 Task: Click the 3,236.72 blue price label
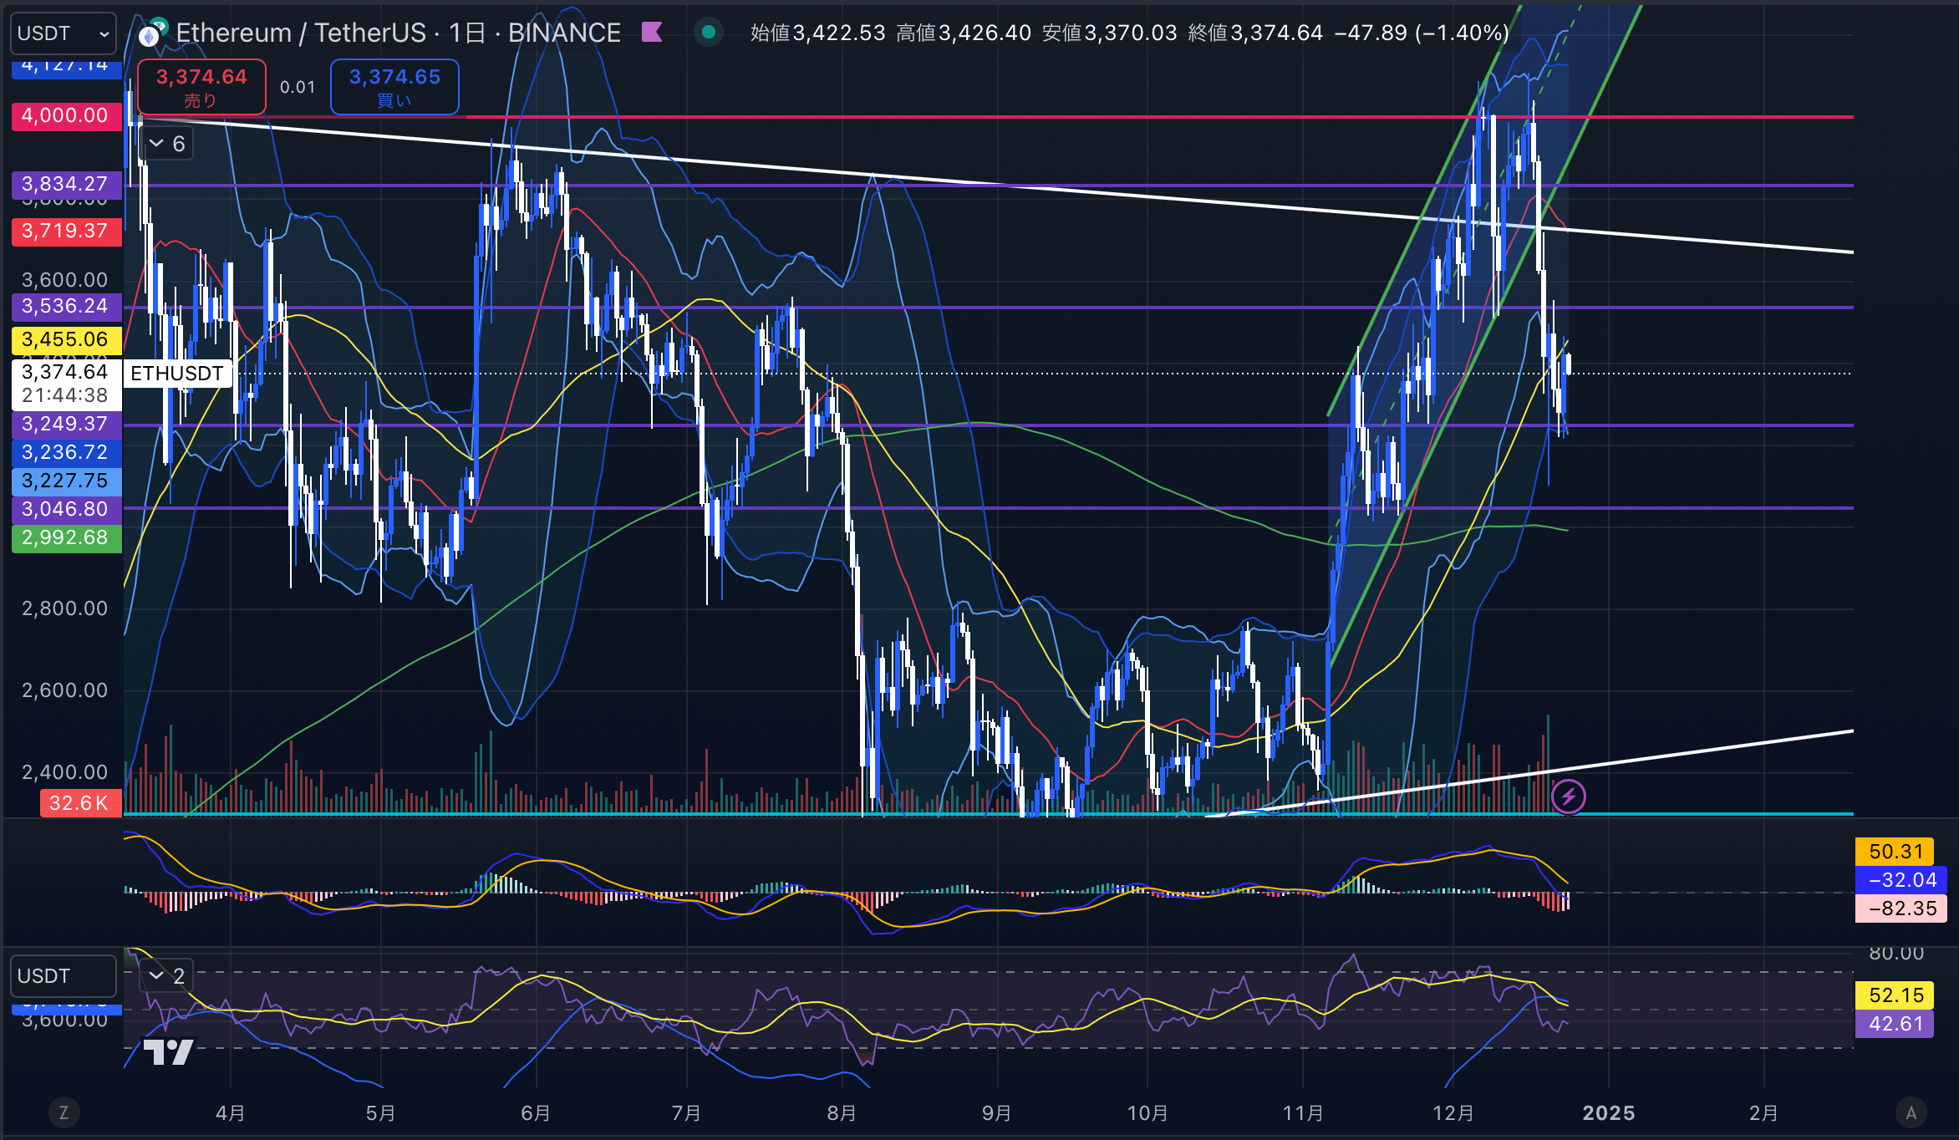tap(66, 452)
